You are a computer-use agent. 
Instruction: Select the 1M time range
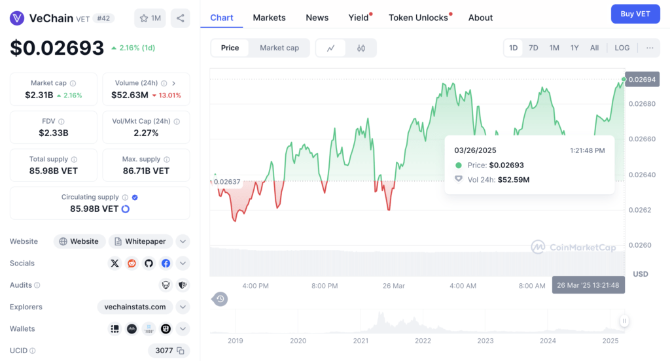coord(554,48)
